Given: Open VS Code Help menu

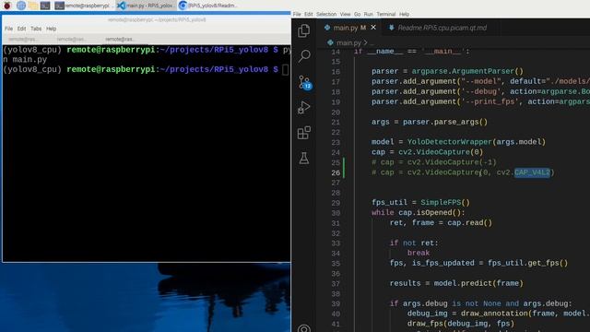Looking at the screenshot, I should [404, 15].
